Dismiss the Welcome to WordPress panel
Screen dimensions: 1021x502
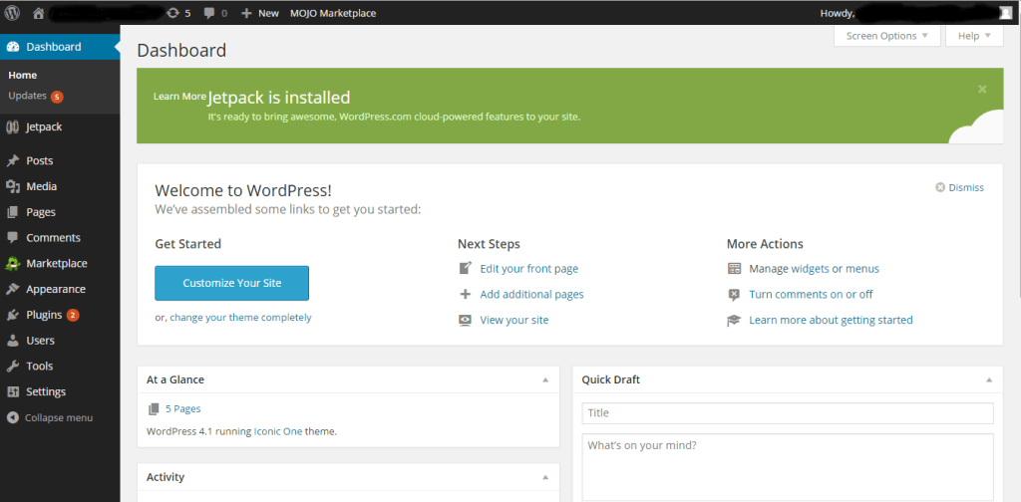pos(960,187)
